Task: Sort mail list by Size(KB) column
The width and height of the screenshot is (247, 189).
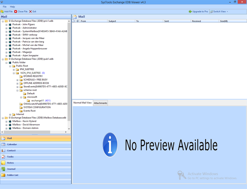Action: [x=233, y=21]
